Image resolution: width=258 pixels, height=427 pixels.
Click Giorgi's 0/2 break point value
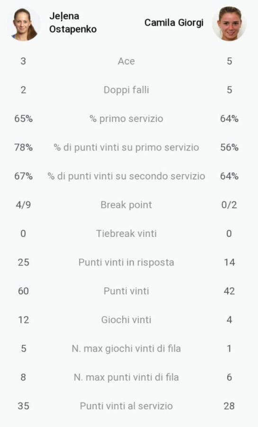pos(229,205)
